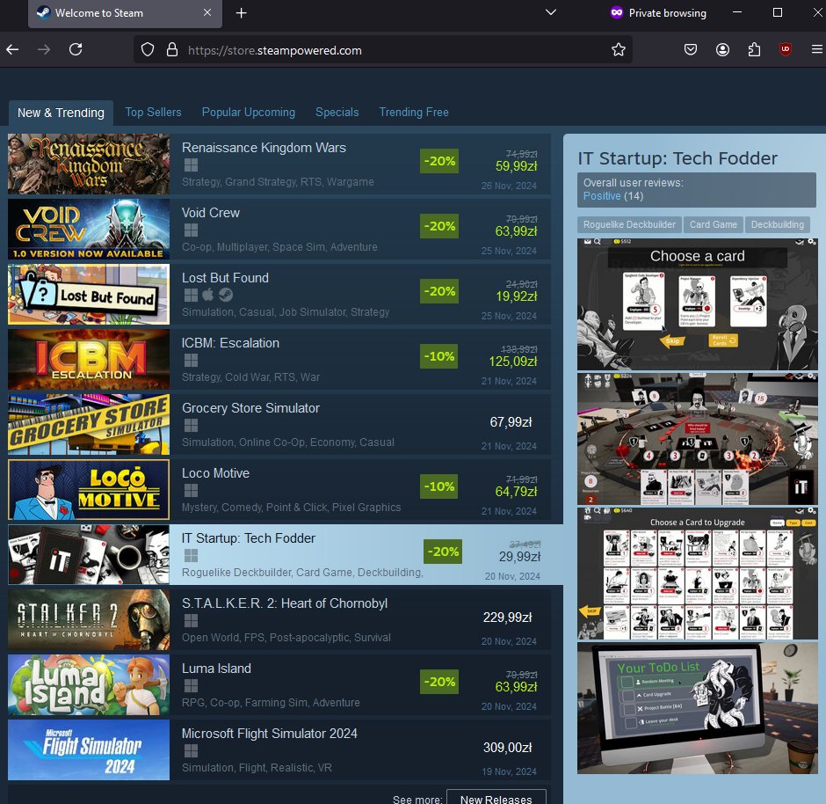Screen dimensions: 826x804
Task: Click 'Your ToDo List' preview screenshot
Action: (698, 708)
